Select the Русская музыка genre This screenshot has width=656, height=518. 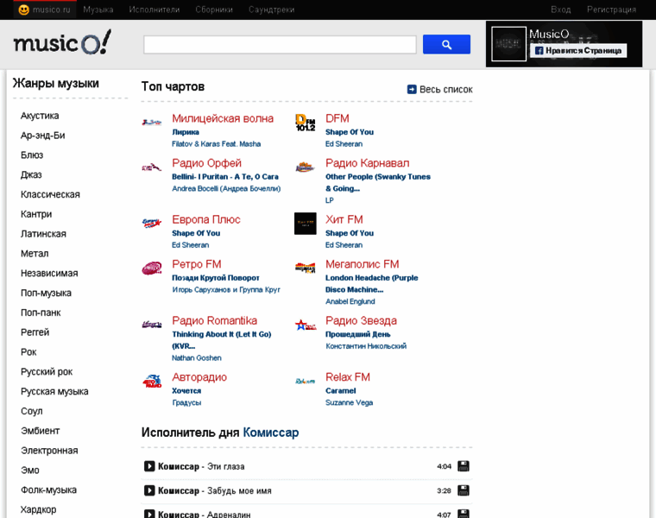pyautogui.click(x=54, y=391)
